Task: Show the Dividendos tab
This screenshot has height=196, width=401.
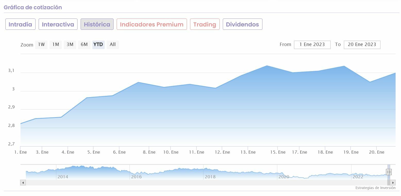Action: pos(242,24)
